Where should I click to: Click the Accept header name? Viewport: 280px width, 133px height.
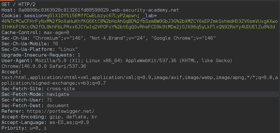coord(9,72)
